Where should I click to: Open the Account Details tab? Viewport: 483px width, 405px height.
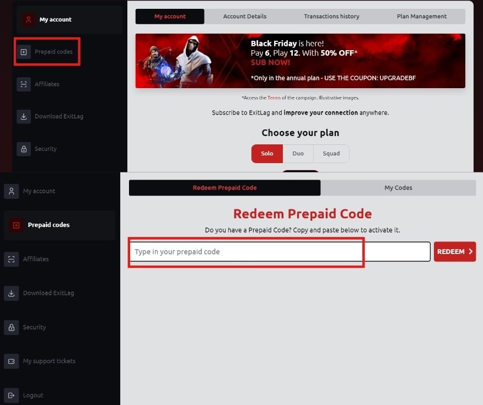tap(245, 17)
